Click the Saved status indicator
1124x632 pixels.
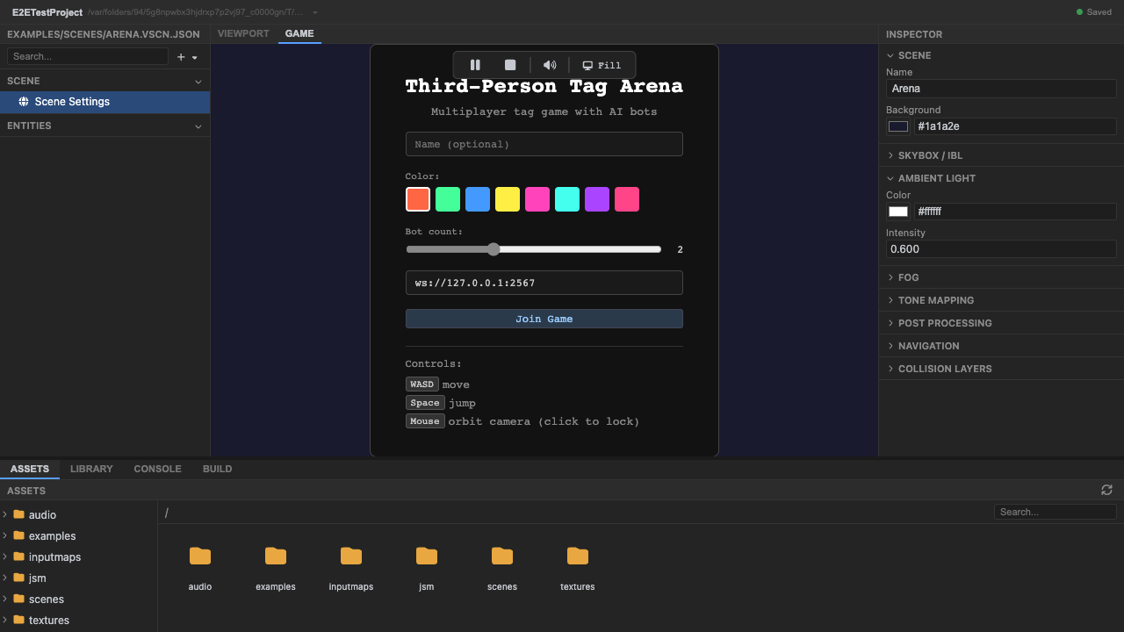click(1094, 12)
